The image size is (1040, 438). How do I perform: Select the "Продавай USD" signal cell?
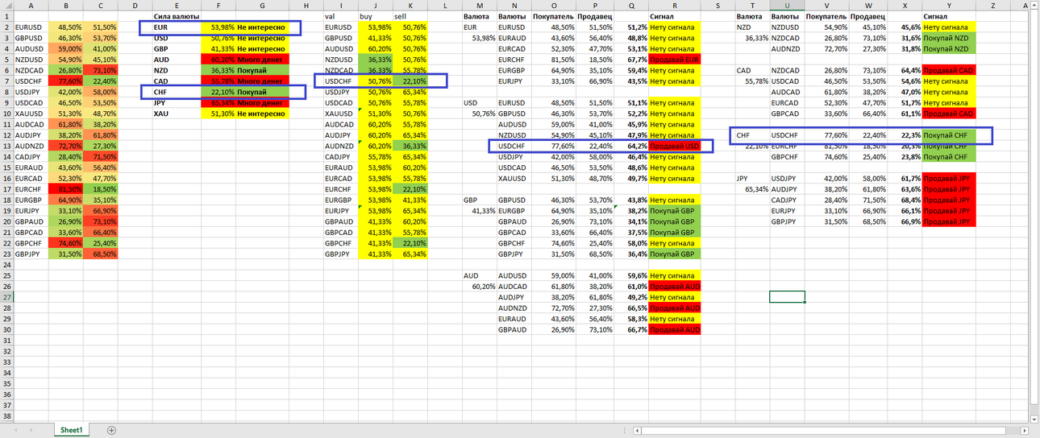pos(675,146)
